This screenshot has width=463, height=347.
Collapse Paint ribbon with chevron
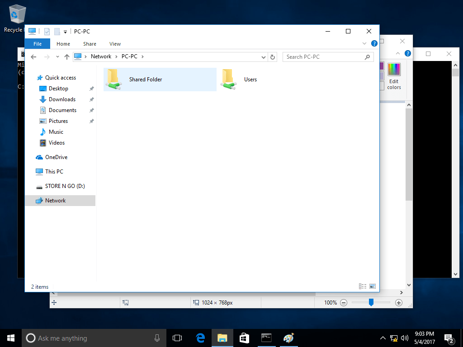pyautogui.click(x=398, y=53)
